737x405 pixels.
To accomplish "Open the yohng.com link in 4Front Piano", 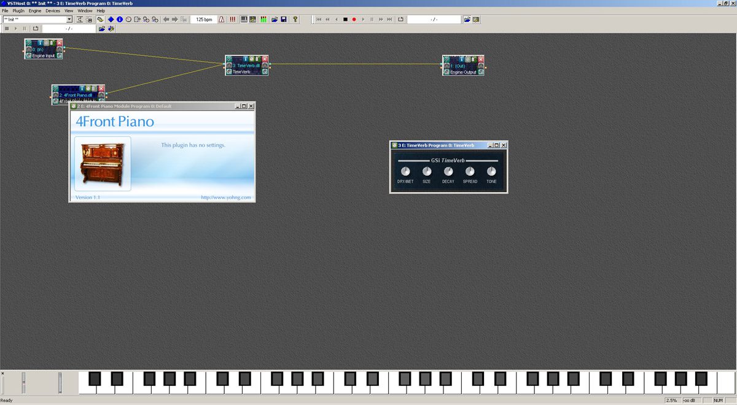I will pos(226,198).
